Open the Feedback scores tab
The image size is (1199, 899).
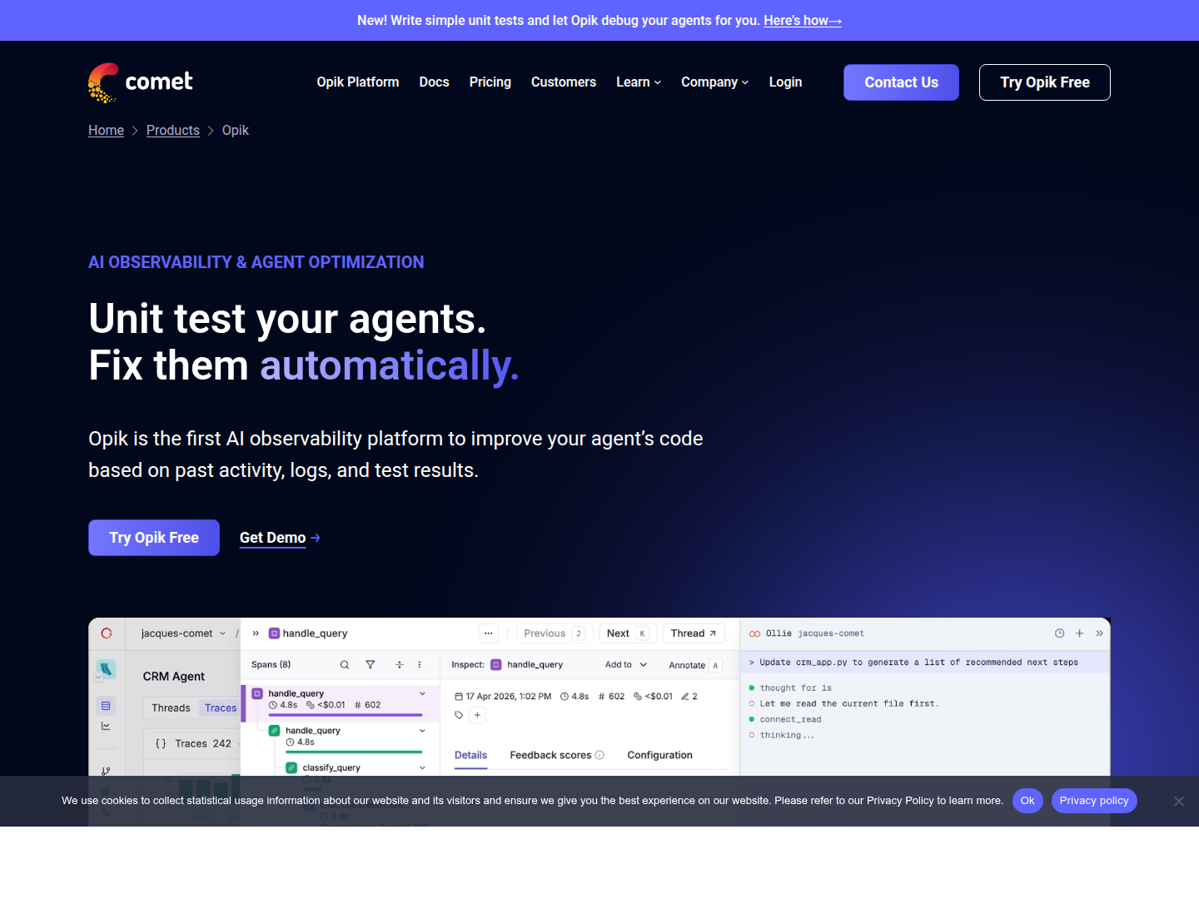[550, 756]
